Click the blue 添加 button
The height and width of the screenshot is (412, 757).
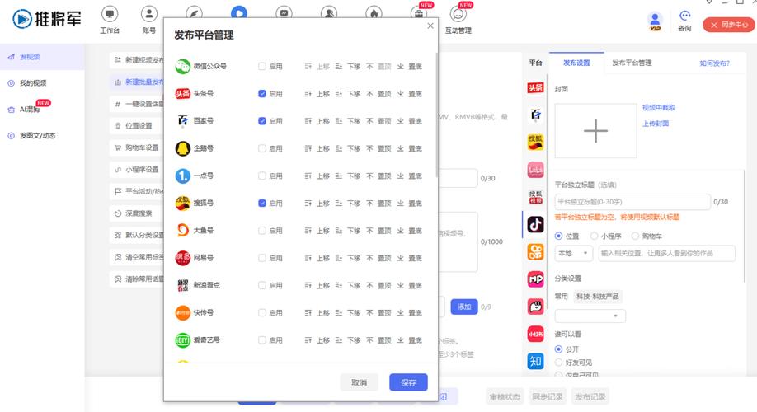464,307
